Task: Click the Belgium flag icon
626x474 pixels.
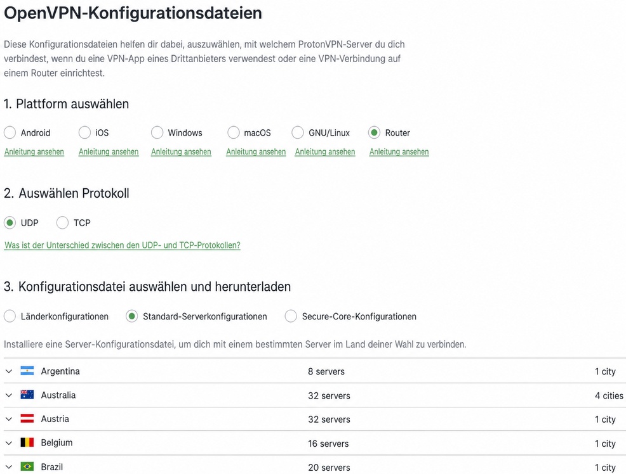Action: (x=27, y=442)
